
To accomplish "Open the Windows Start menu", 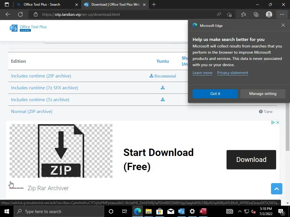I will [7, 211].
